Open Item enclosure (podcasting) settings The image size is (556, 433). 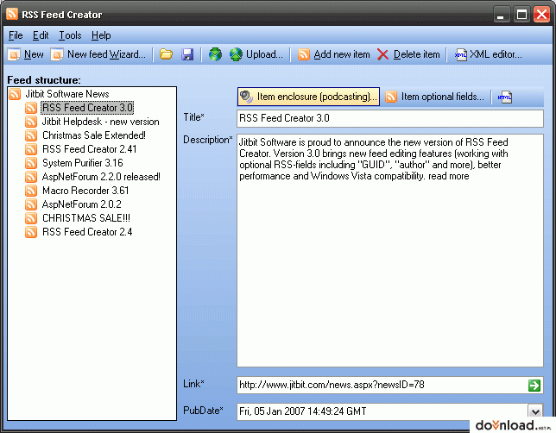tap(308, 97)
